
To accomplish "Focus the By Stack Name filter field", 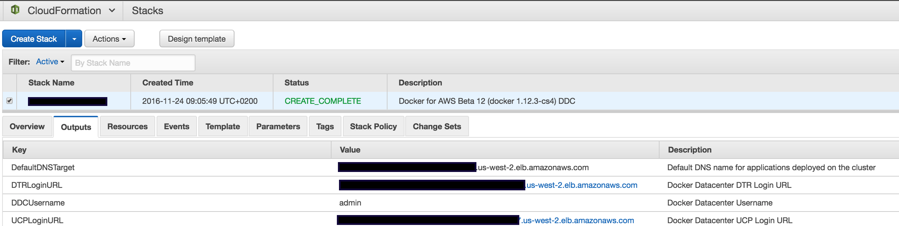I will (x=133, y=63).
